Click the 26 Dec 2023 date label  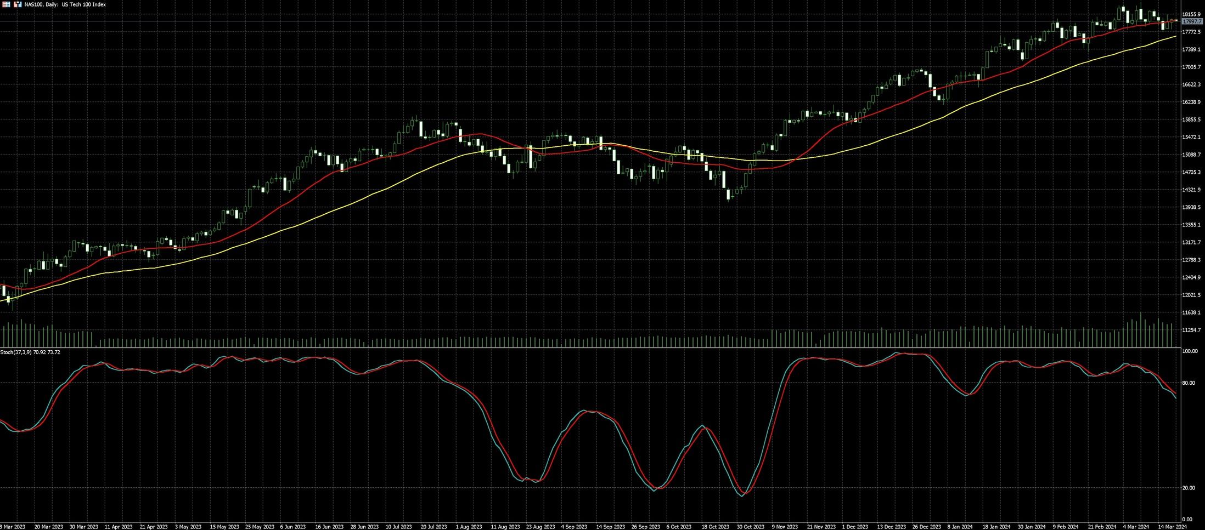pos(926,527)
